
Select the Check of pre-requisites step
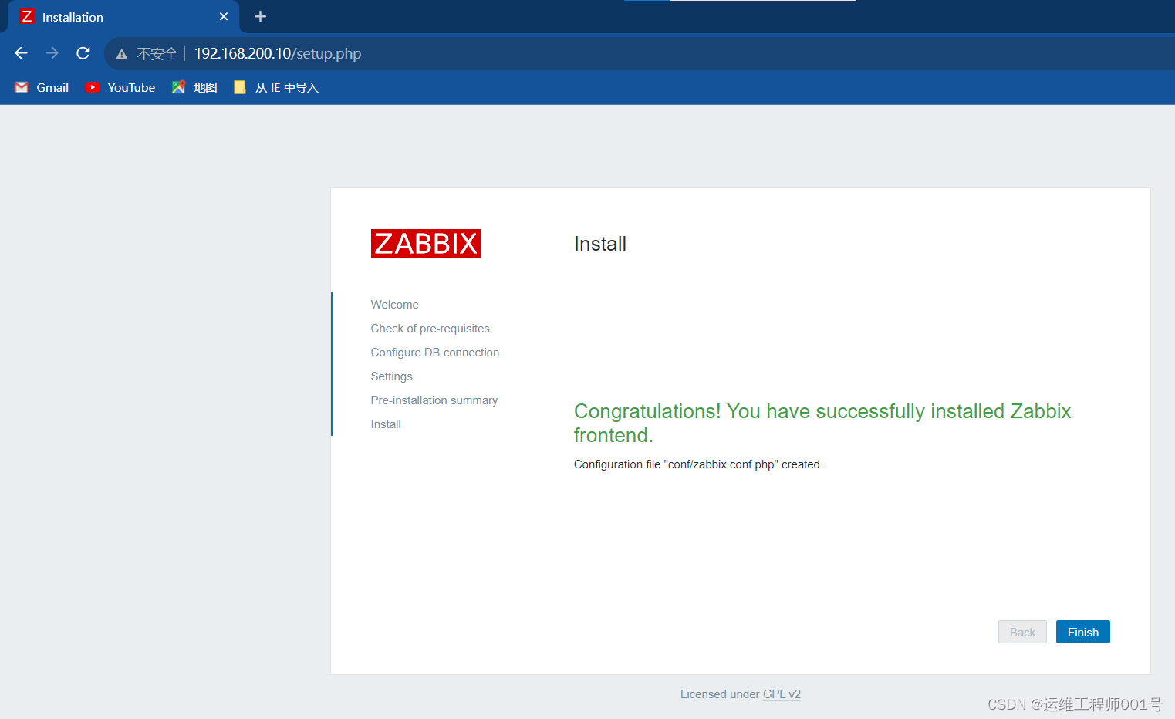(x=430, y=329)
